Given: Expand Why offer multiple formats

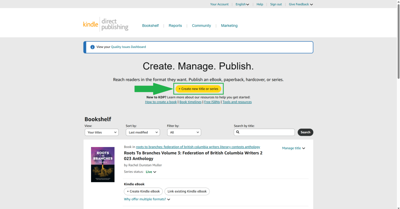Looking at the screenshot, I should pyautogui.click(x=147, y=199).
